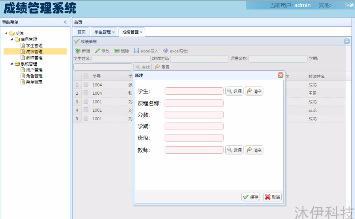Image resolution: width=355 pixels, height=219 pixels.
Task: Click 选择 next to the 学生 field
Action: tap(234, 91)
